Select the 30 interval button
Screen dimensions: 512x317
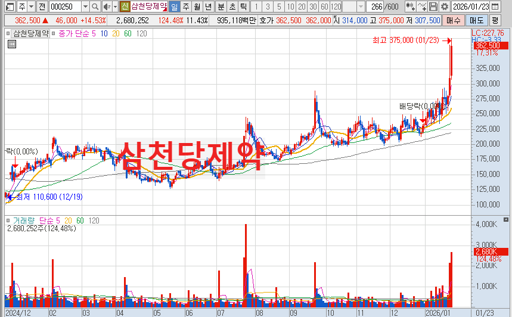(313, 7)
